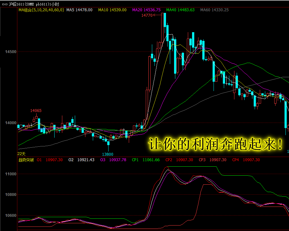Select the MA40 14483.63 value
The width and height of the screenshot is (289, 231).
pos(180,10)
